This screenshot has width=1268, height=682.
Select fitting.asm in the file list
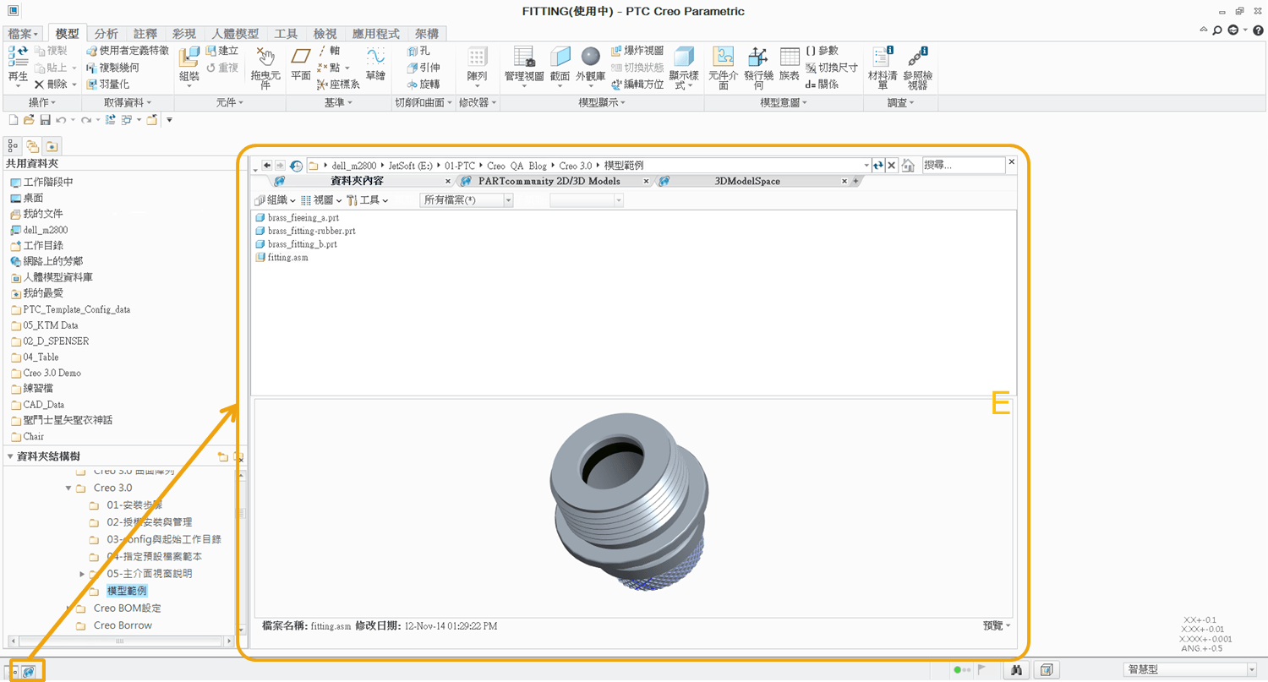coord(287,258)
